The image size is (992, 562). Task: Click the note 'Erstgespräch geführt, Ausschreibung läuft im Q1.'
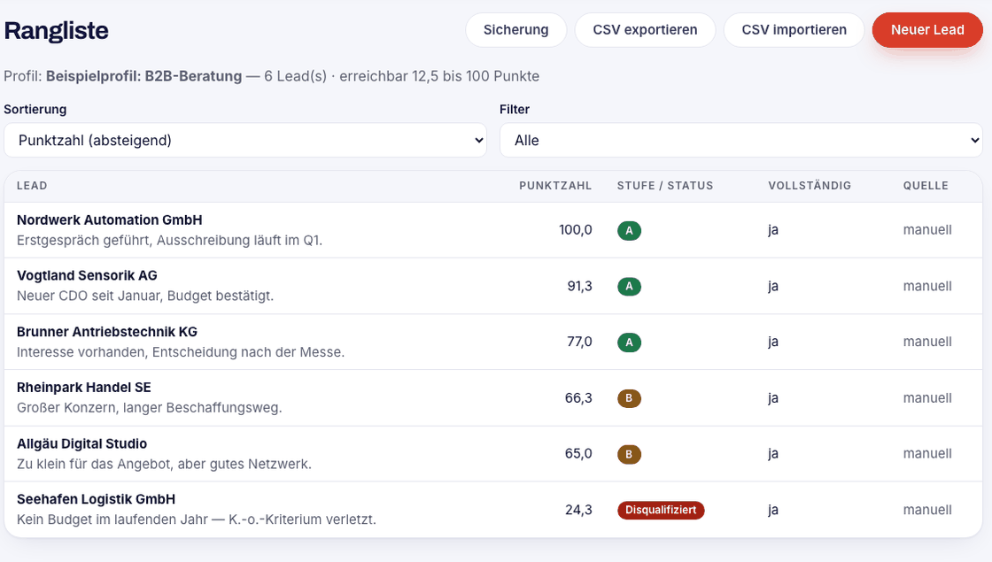(169, 240)
